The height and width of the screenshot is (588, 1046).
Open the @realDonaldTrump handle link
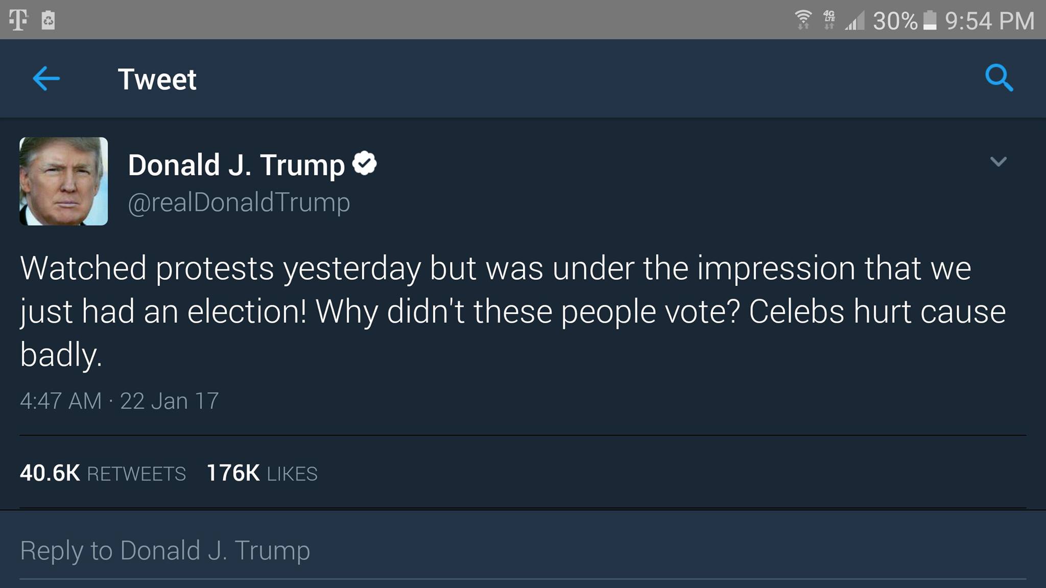(x=239, y=202)
